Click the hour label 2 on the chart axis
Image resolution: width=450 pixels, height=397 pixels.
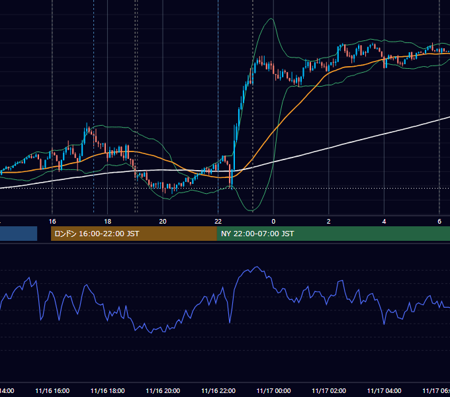[x=329, y=222]
